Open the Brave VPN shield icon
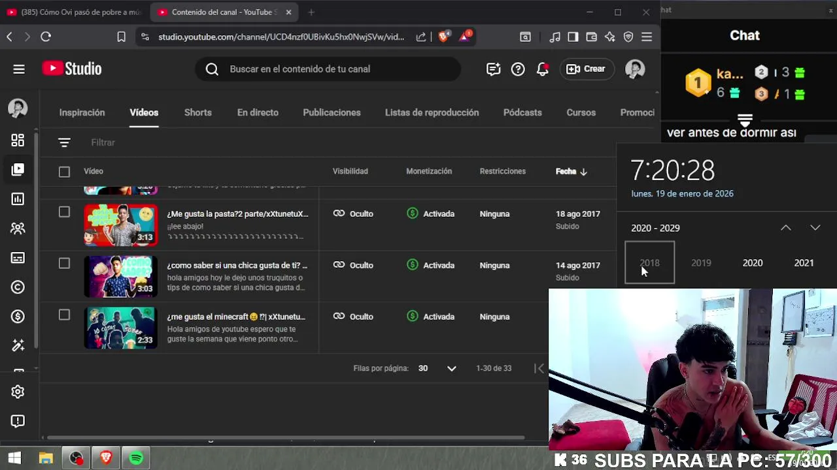 tap(628, 37)
